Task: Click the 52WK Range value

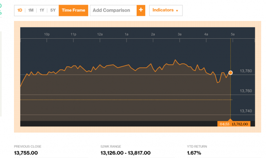Action: [x=125, y=153]
